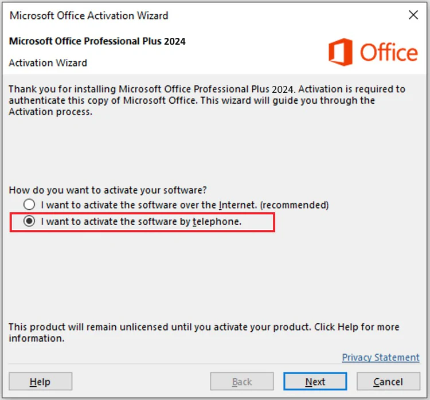Screen dimensions: 430x400
Task: Click the "Thank you for installing" paragraph
Action: [206, 100]
